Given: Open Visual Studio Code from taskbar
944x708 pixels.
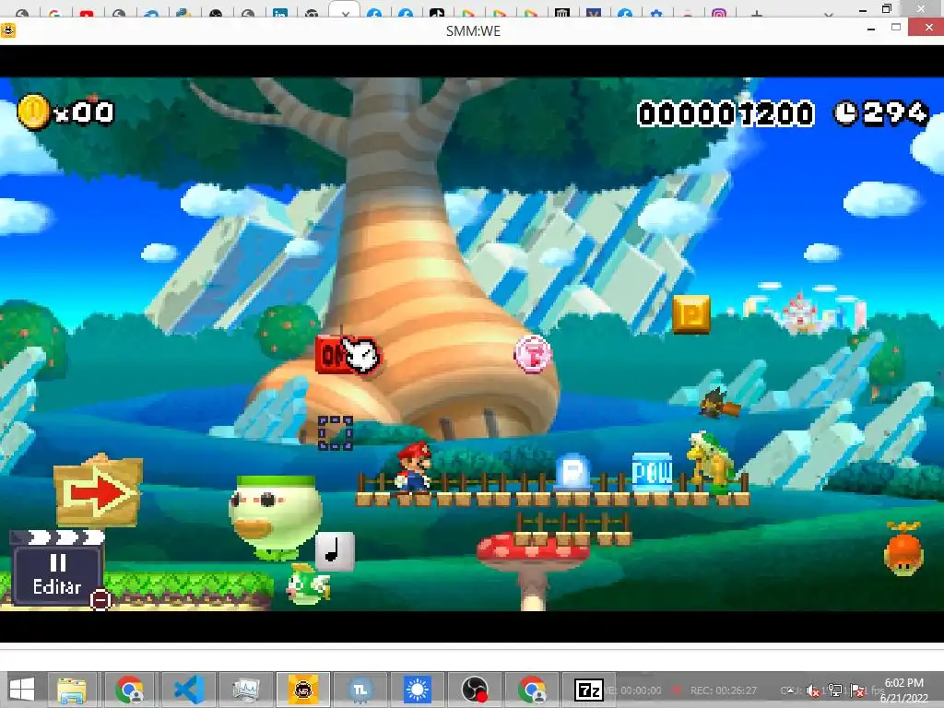Looking at the screenshot, I should [x=188, y=690].
